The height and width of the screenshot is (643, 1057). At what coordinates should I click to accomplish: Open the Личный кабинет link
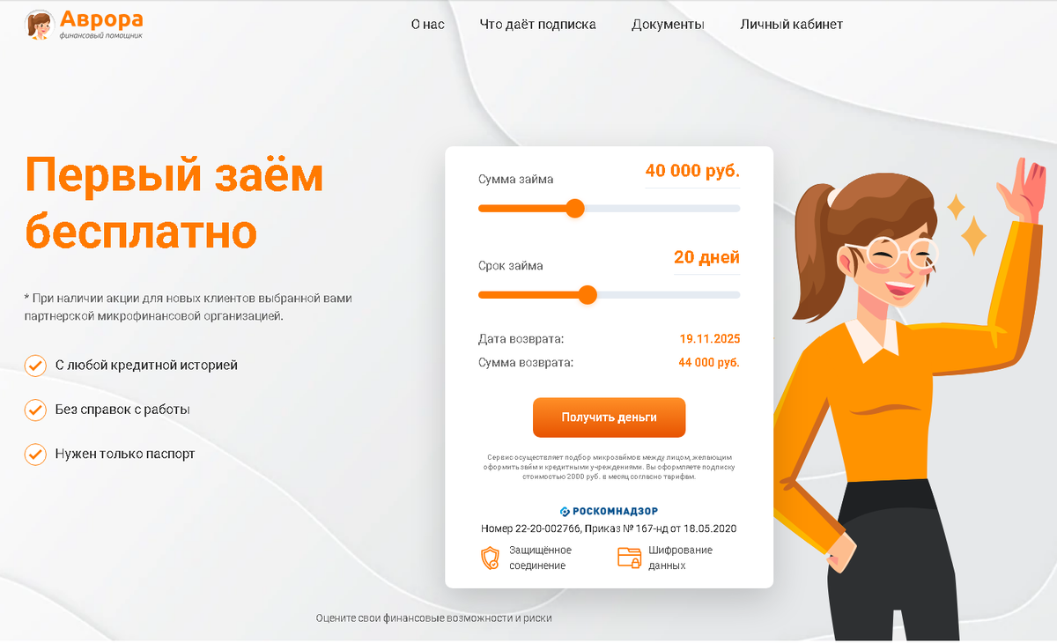(x=792, y=25)
